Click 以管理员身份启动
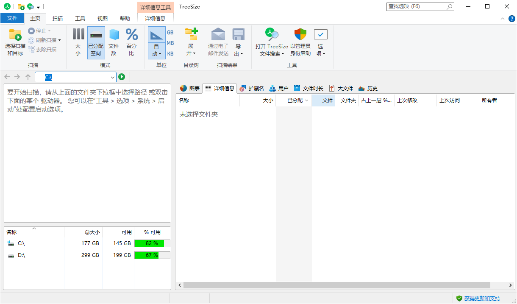Viewport: 517px width, 304px height. tap(300, 41)
